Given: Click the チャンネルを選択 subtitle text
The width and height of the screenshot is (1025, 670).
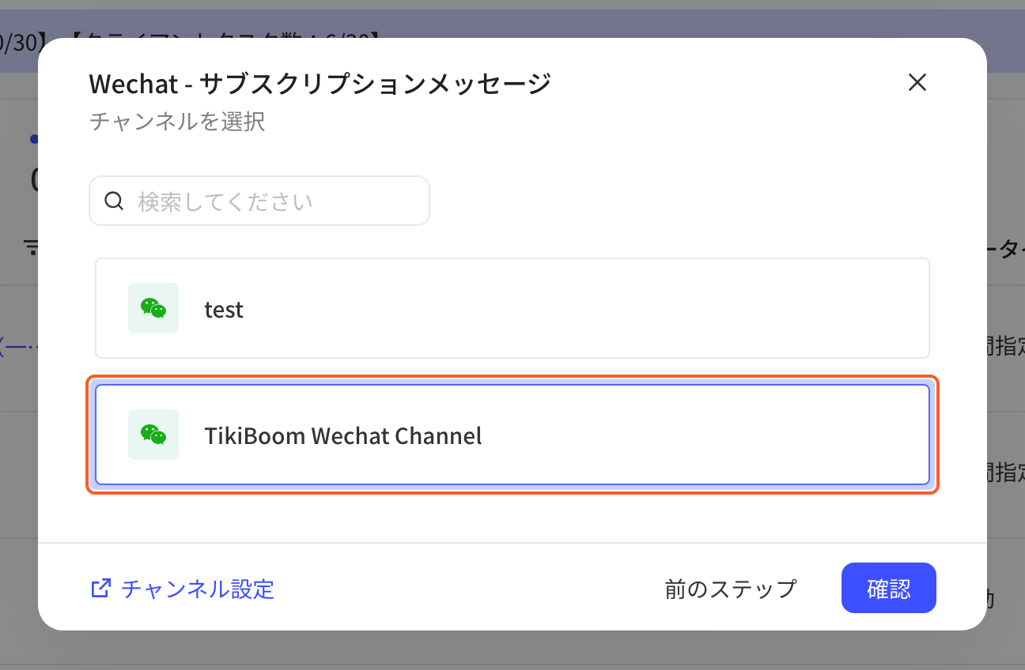Looking at the screenshot, I should [177, 122].
